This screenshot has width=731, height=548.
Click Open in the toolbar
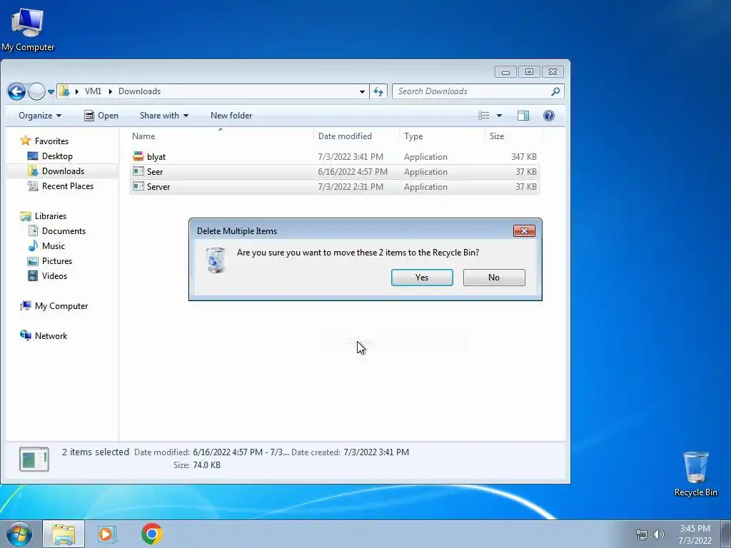[x=101, y=116]
